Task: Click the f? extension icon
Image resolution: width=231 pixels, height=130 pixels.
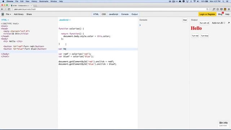Action: click(214, 9)
